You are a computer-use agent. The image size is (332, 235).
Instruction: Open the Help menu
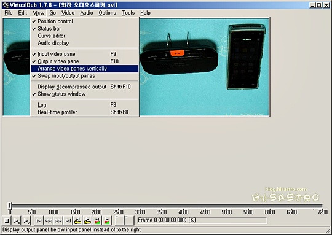[145, 13]
